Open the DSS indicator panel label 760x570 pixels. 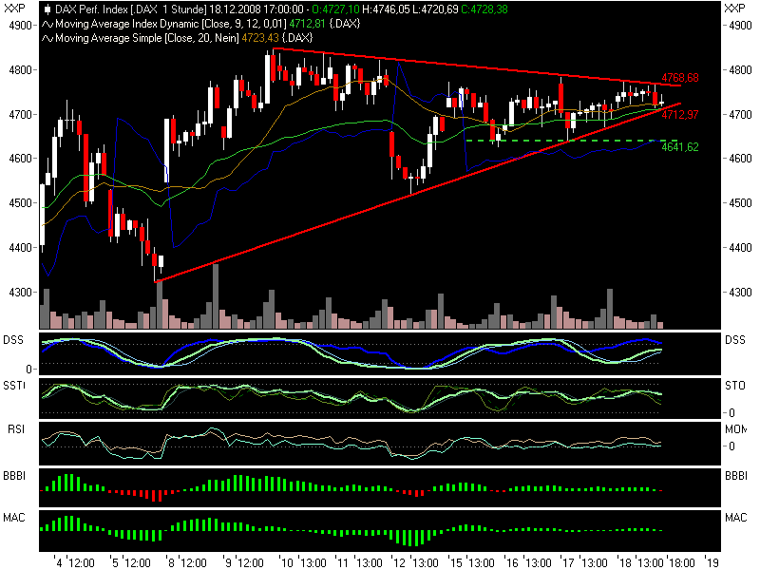tap(13, 338)
